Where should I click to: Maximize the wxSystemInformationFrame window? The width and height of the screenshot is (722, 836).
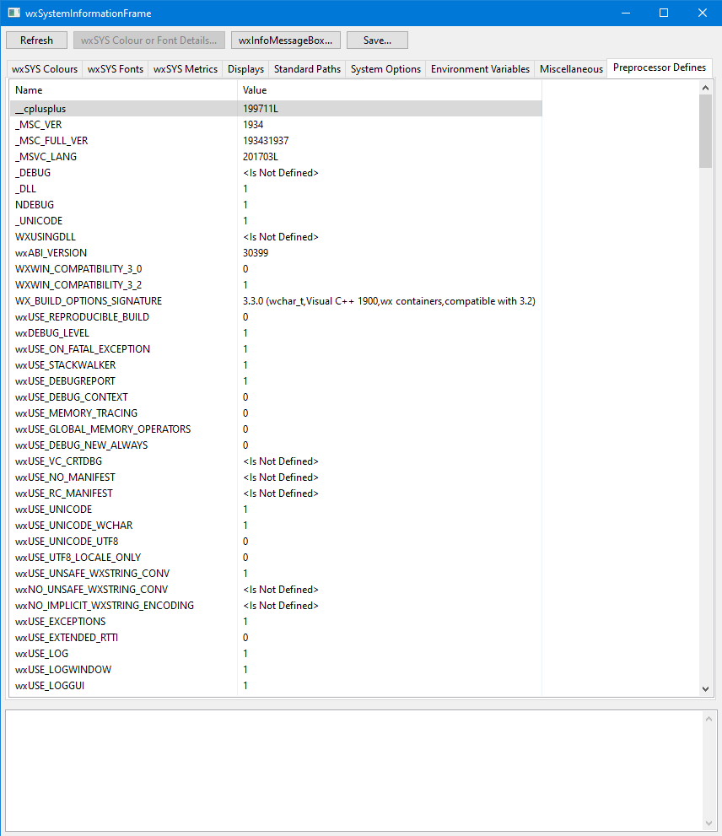[664, 13]
